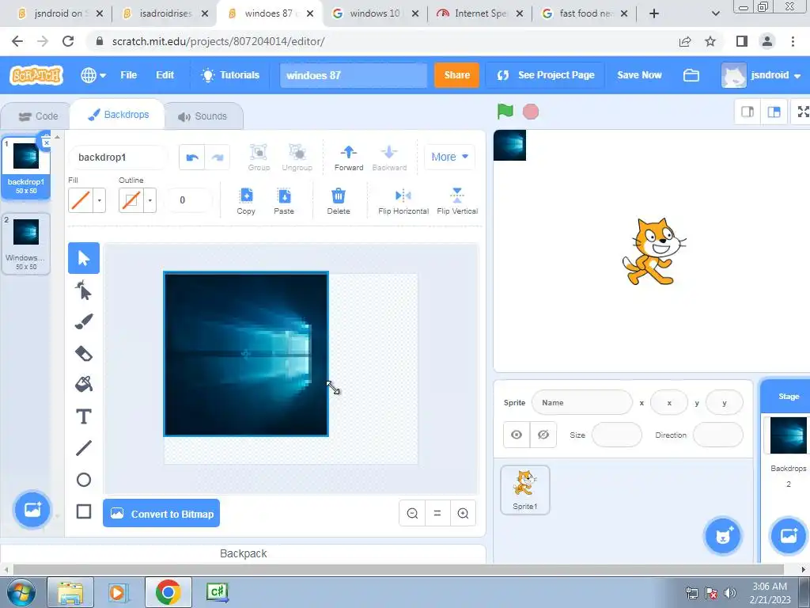Click Convert to Bitmap
The height and width of the screenshot is (608, 810).
tap(161, 513)
